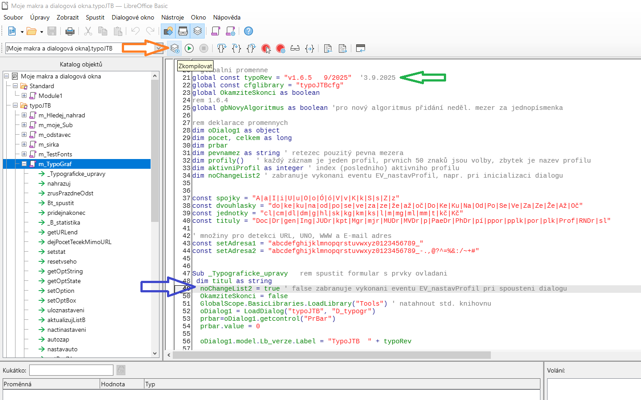Click the code editor horizontal scrollbar
The image size is (641, 400).
click(331, 355)
